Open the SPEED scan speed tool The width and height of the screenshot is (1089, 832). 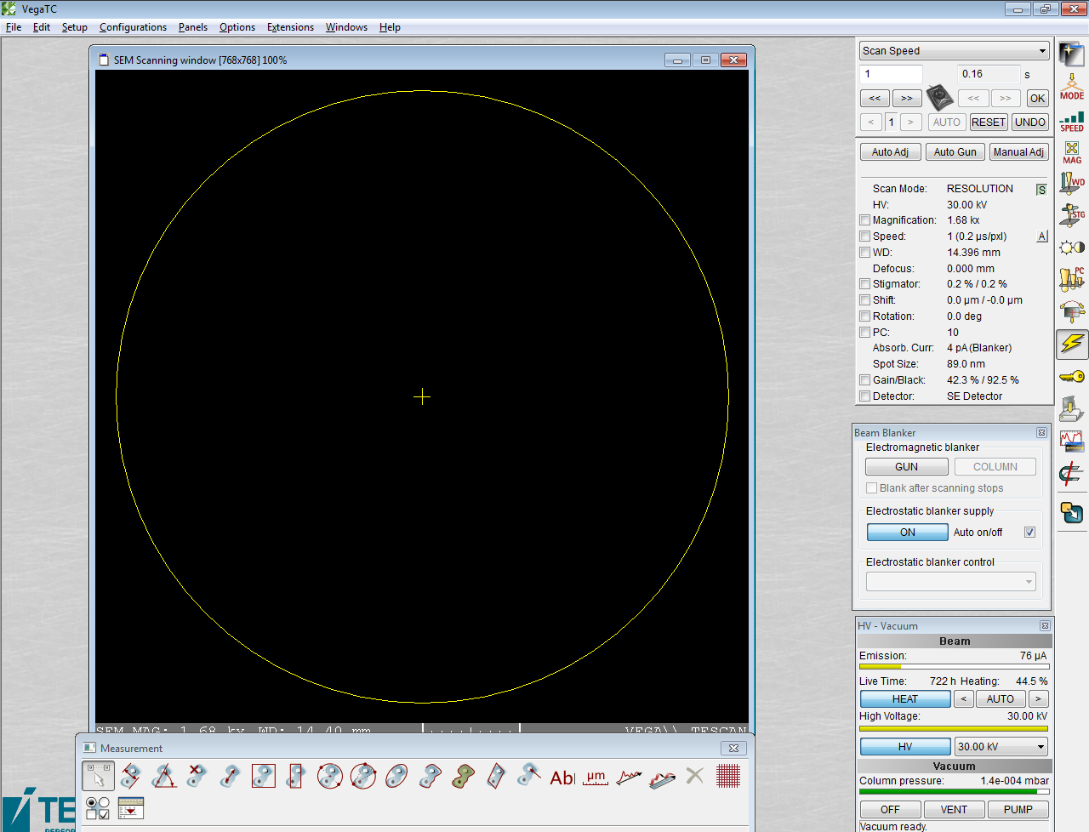coord(1071,121)
